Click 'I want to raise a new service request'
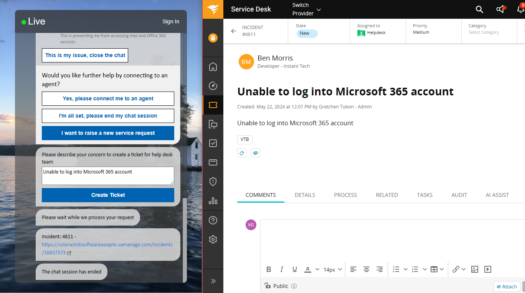Viewport: 525px width, 293px height. 108,133
